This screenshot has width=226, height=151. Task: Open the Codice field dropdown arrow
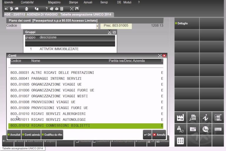(x=97, y=26)
